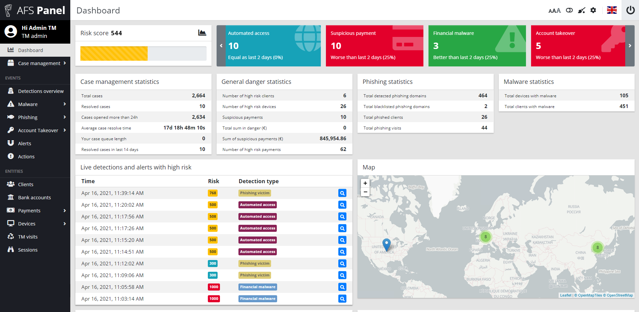Select the Dashboard icon in the sidebar
Screen dimensions: 639x312
(10, 50)
